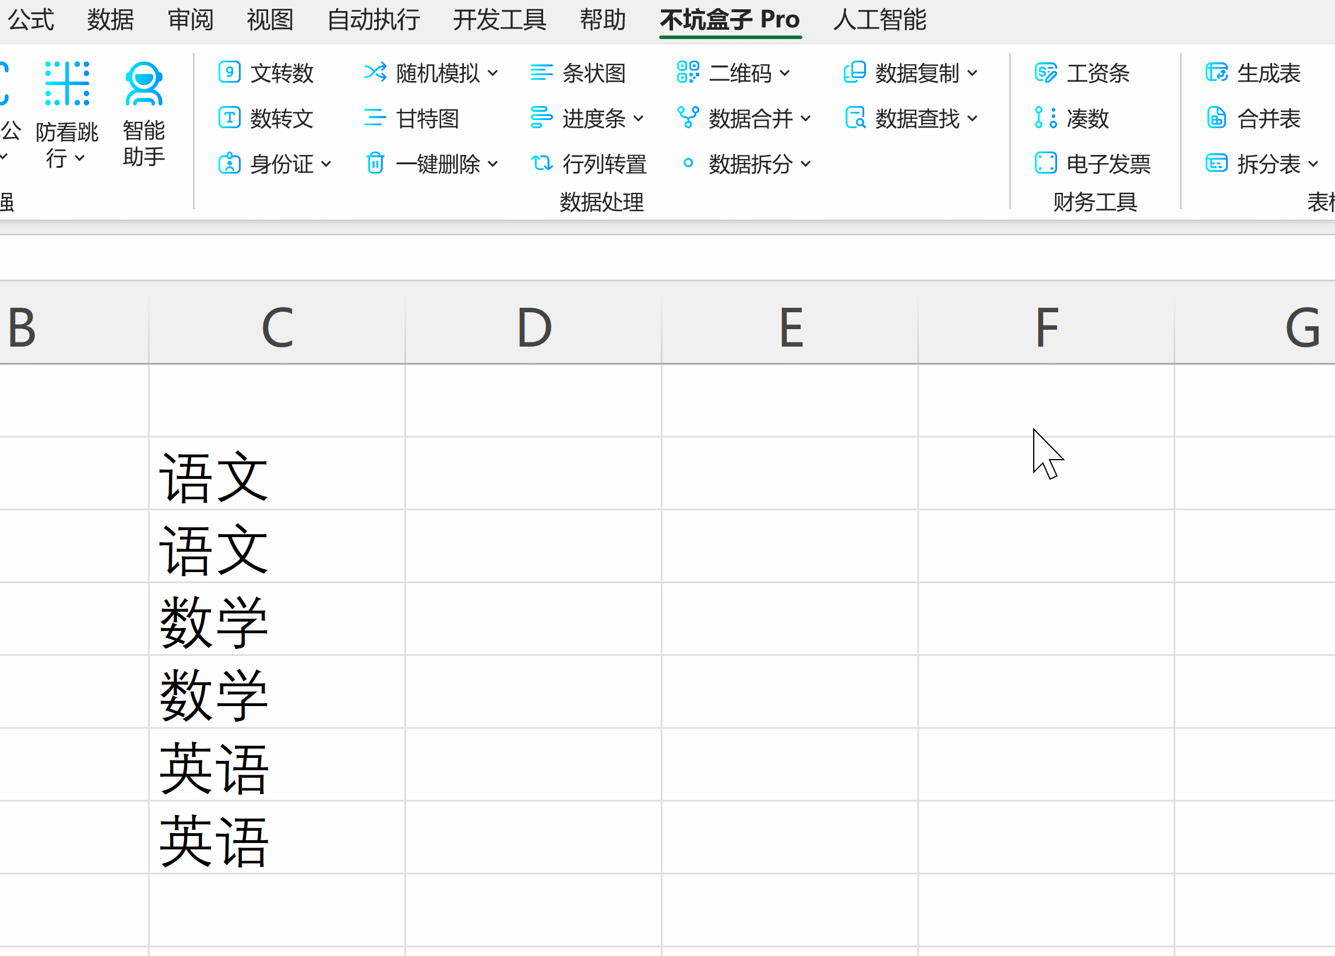
Task: Expand the 数据合并 dropdown arrow
Action: (x=806, y=119)
